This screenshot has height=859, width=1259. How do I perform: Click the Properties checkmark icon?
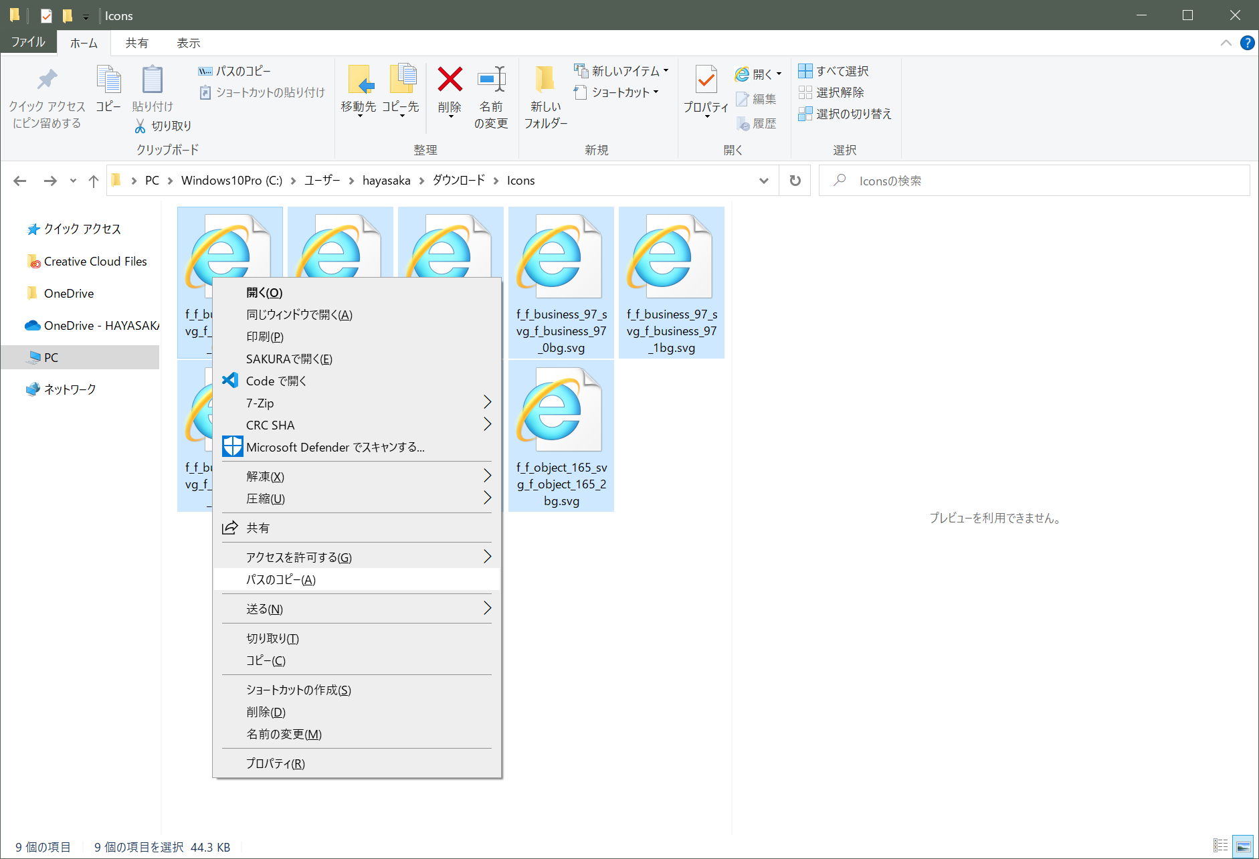tap(706, 80)
